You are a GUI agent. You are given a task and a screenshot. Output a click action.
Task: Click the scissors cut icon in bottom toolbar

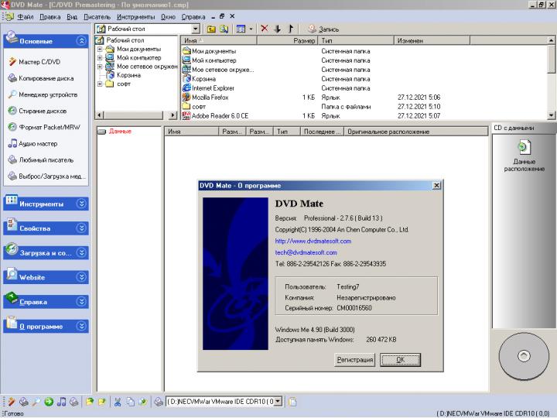pos(118,402)
